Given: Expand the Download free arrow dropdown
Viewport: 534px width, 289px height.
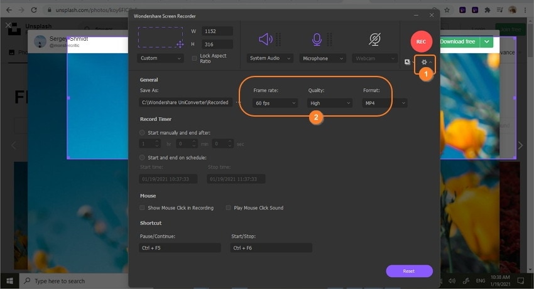Looking at the screenshot, I should coord(487,41).
